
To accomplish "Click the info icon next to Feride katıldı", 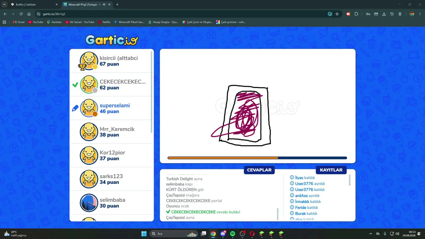I will click(x=292, y=207).
